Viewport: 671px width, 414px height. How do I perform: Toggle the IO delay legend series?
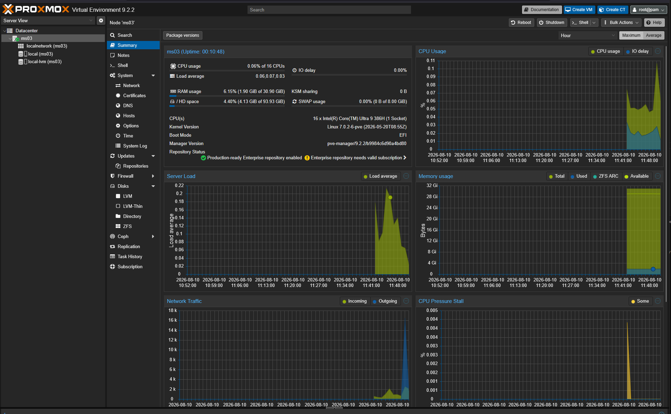(637, 51)
